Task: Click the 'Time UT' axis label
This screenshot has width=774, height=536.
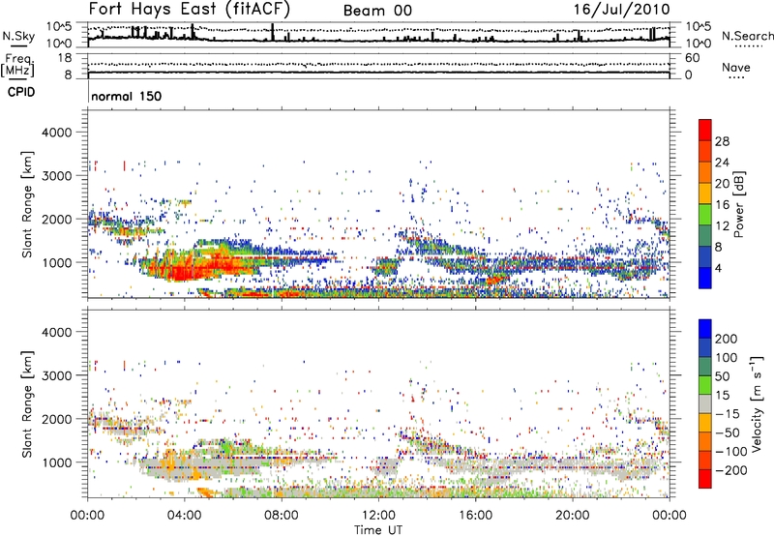Action: tap(378, 530)
